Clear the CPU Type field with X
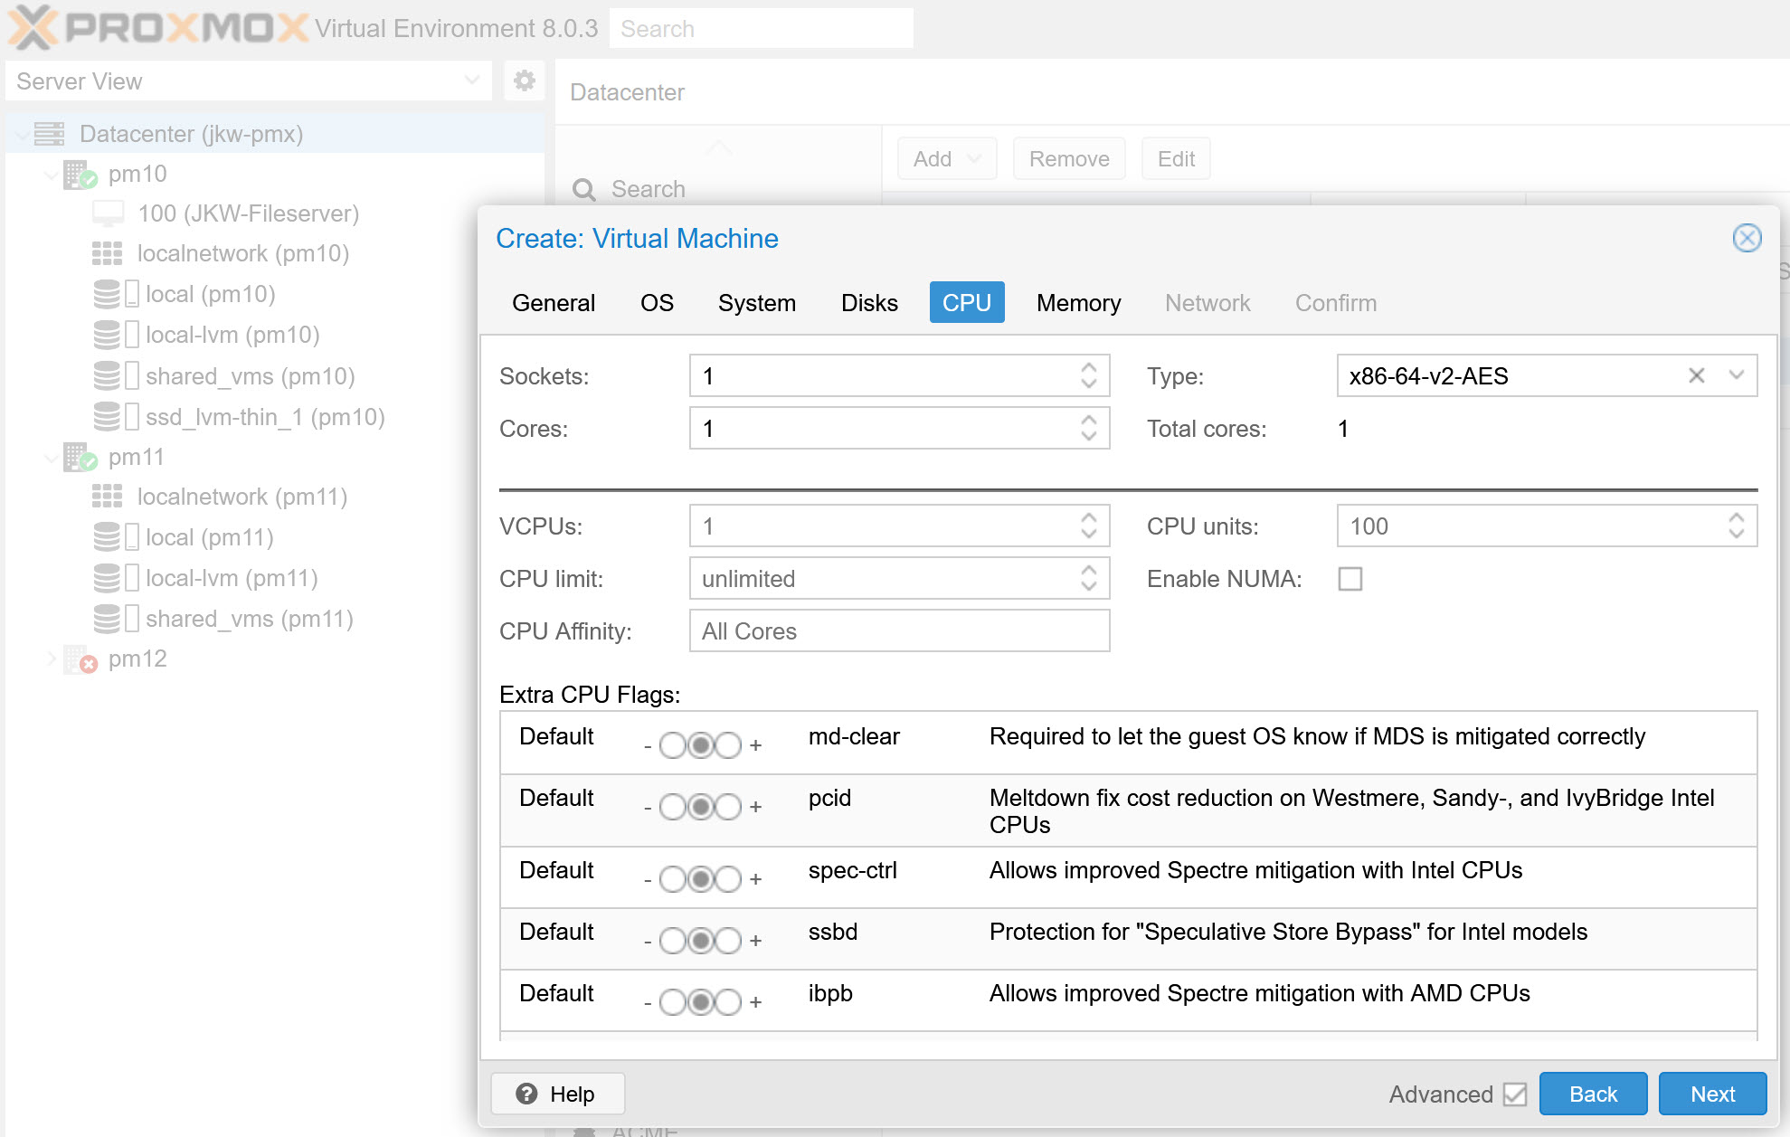The image size is (1790, 1137). point(1696,375)
